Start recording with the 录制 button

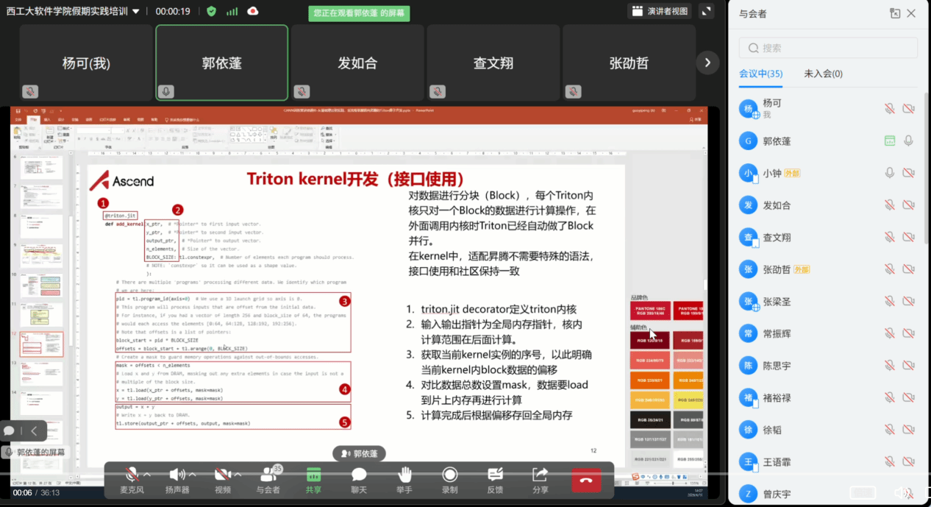(x=449, y=475)
